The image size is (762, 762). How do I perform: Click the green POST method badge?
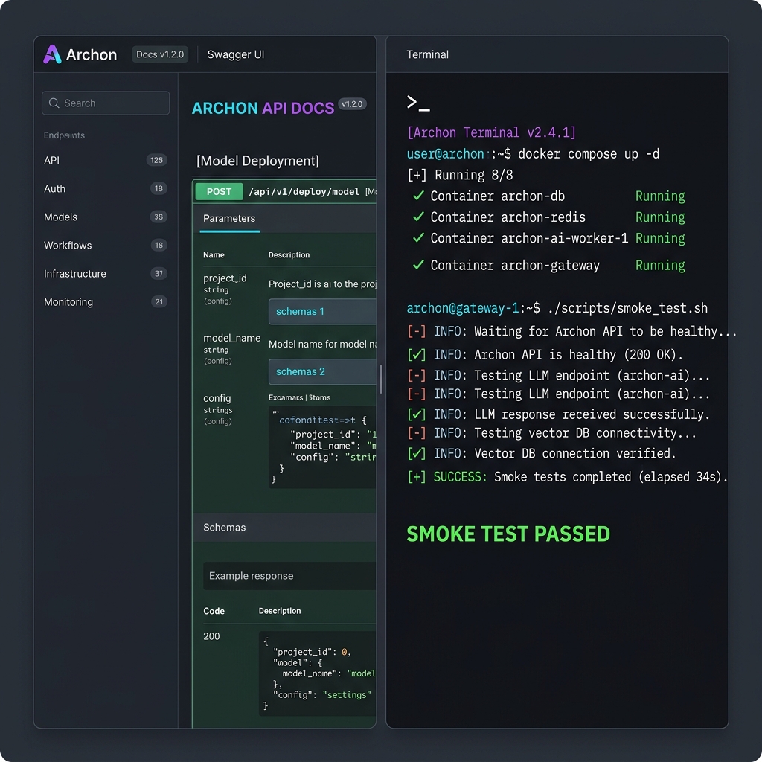click(219, 191)
